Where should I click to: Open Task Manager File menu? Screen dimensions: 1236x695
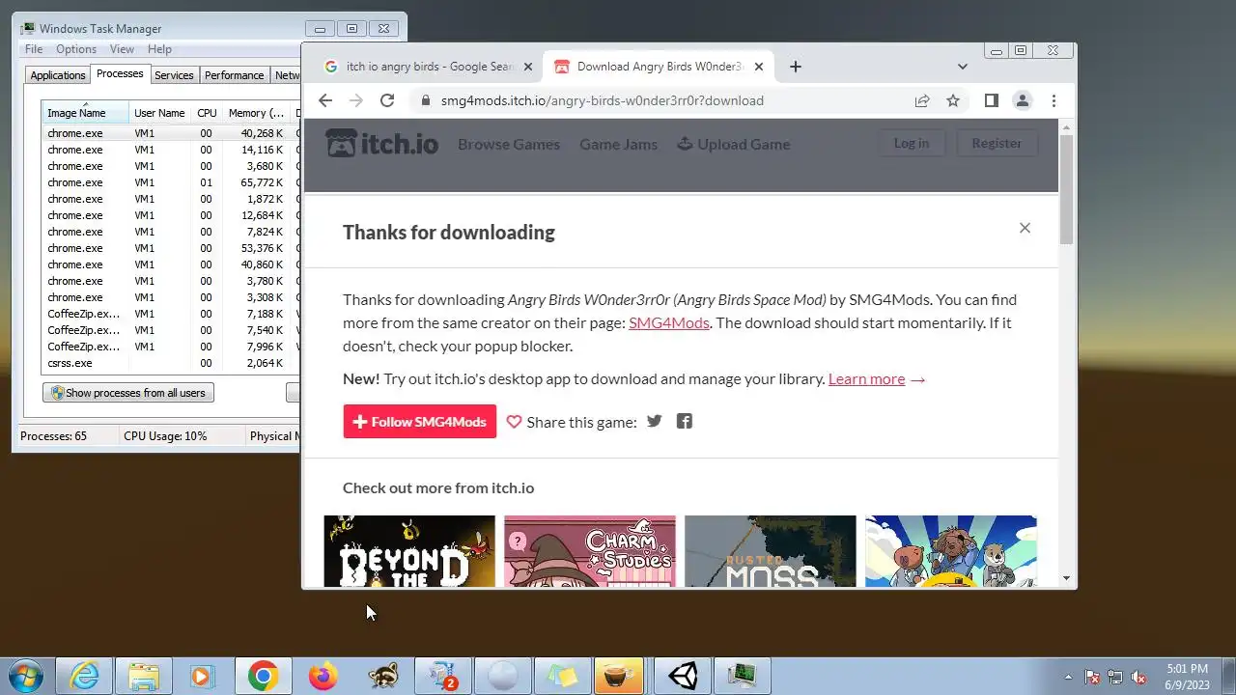click(34, 49)
